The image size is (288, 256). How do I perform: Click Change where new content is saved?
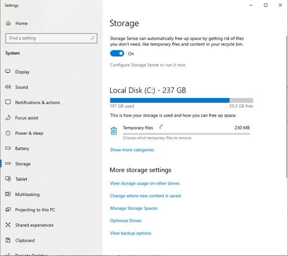[145, 196]
